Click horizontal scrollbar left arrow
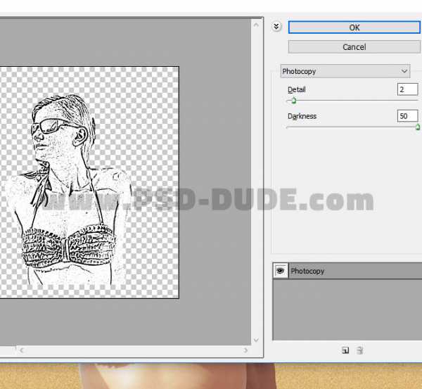 tap(20, 348)
